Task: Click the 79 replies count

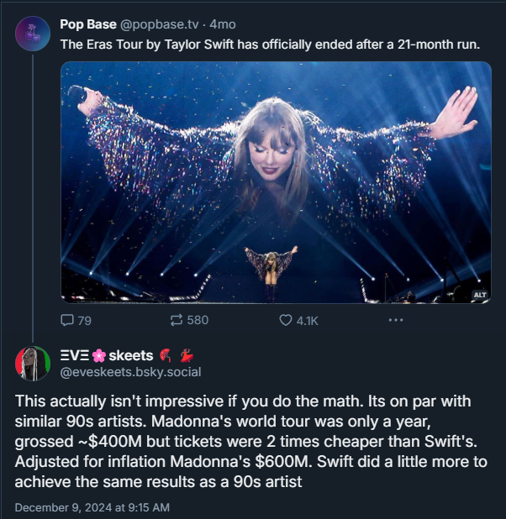Action: coord(84,320)
